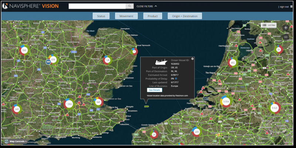Close the vessel info popup
Viewport: 296px width, 148px height.
(192, 59)
